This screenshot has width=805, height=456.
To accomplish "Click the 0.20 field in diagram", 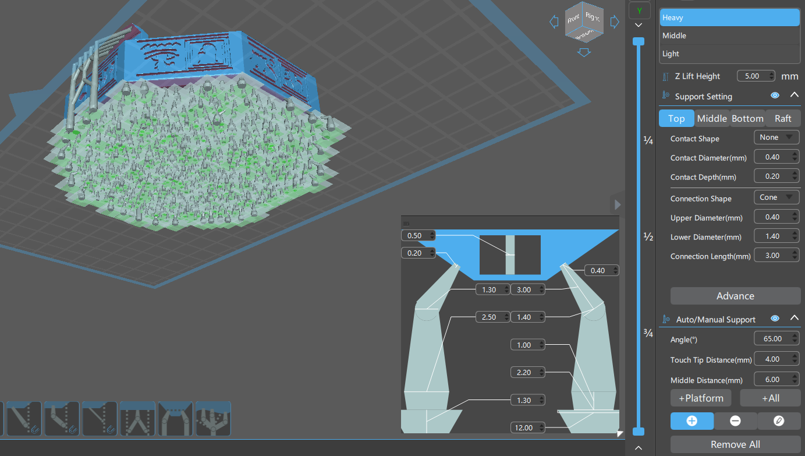I will [x=419, y=253].
